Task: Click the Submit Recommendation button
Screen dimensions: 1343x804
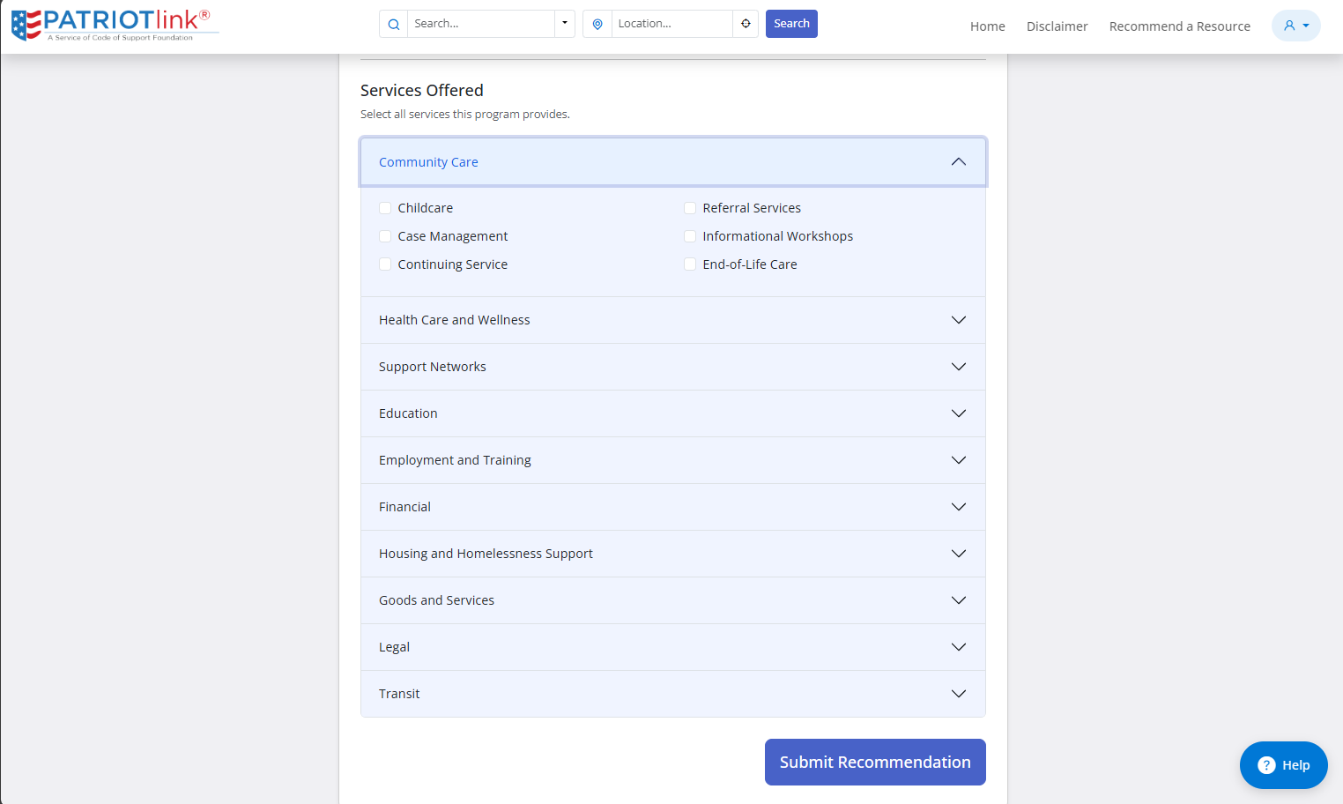Action: point(875,762)
